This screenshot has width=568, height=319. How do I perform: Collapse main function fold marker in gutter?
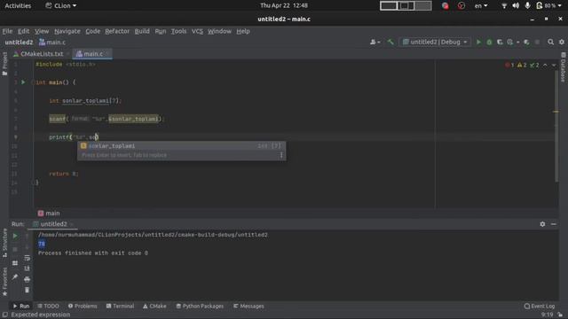tap(33, 82)
